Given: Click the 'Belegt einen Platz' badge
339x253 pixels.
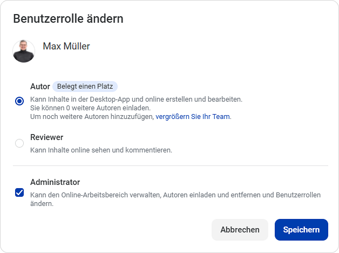Looking at the screenshot, I should click(x=85, y=86).
